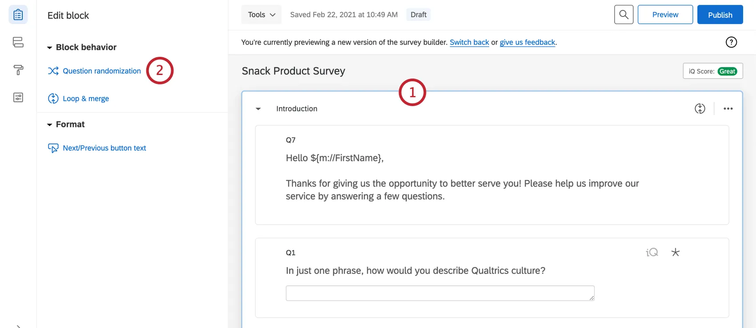Open the survey builder clipboard icon
Screen dimensions: 756x328
tap(18, 15)
